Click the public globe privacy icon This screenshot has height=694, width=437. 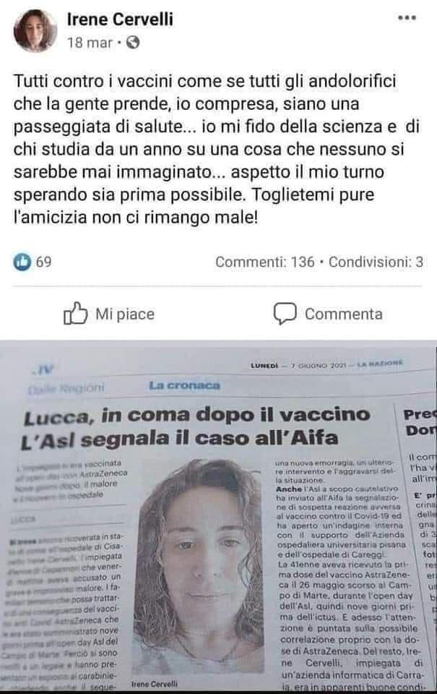tap(133, 43)
